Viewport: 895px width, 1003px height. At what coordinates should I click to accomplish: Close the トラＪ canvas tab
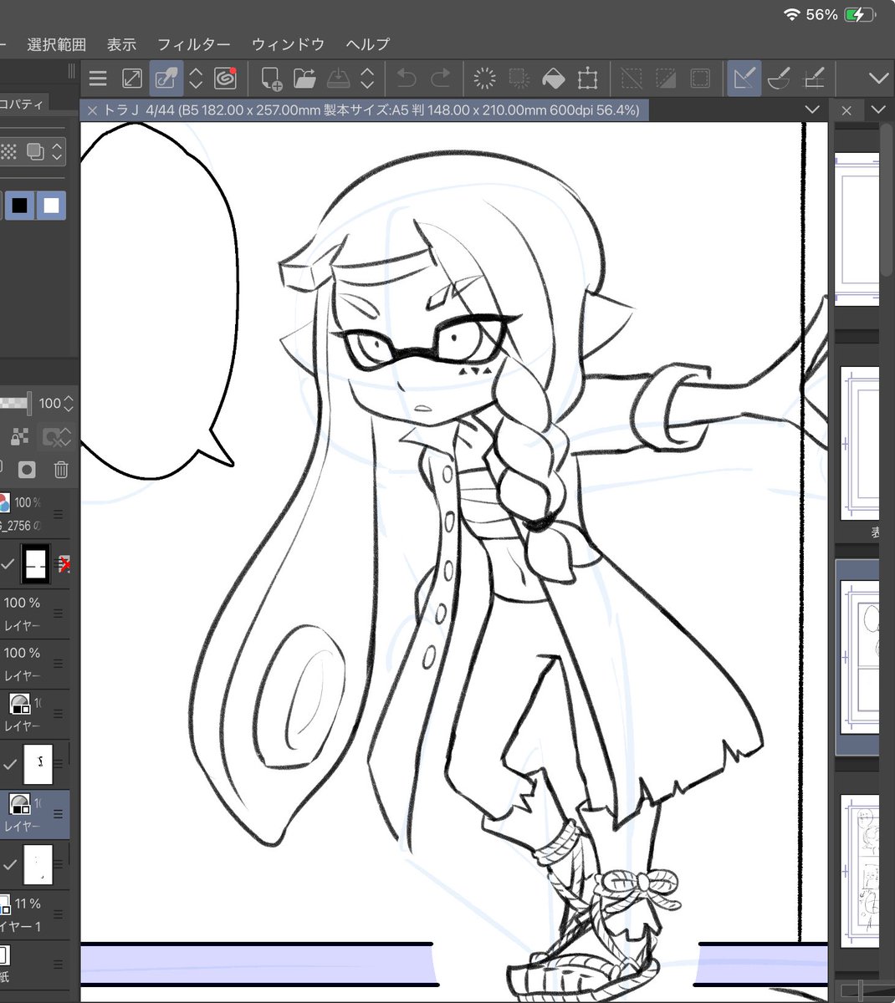(x=92, y=110)
